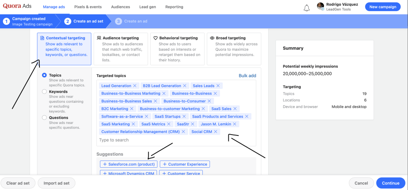The image size is (408, 190).
Task: Remove the B2C Marketing topic
Action: (131, 109)
